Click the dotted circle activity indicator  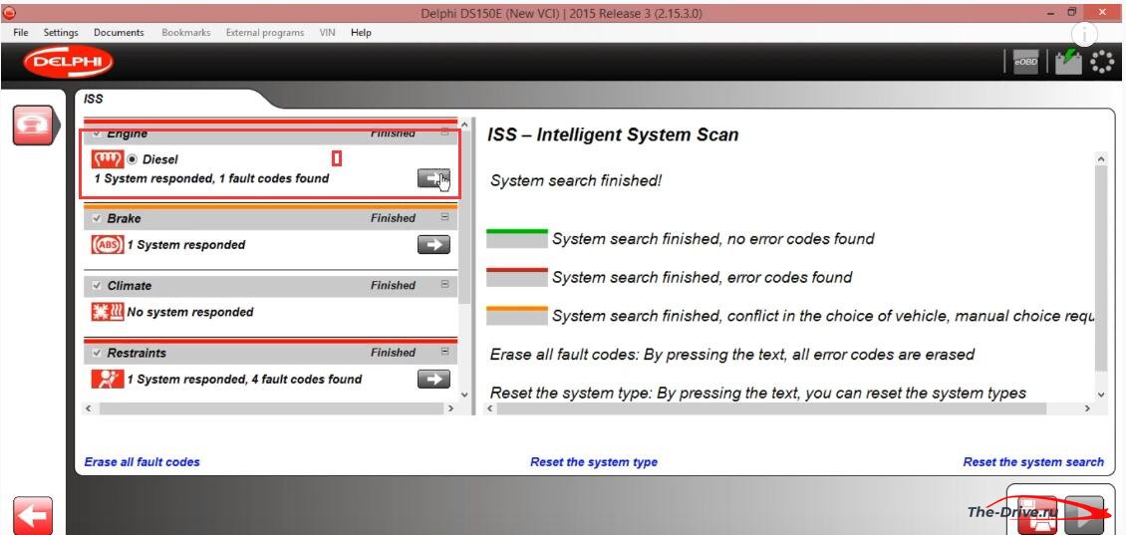[x=1101, y=63]
